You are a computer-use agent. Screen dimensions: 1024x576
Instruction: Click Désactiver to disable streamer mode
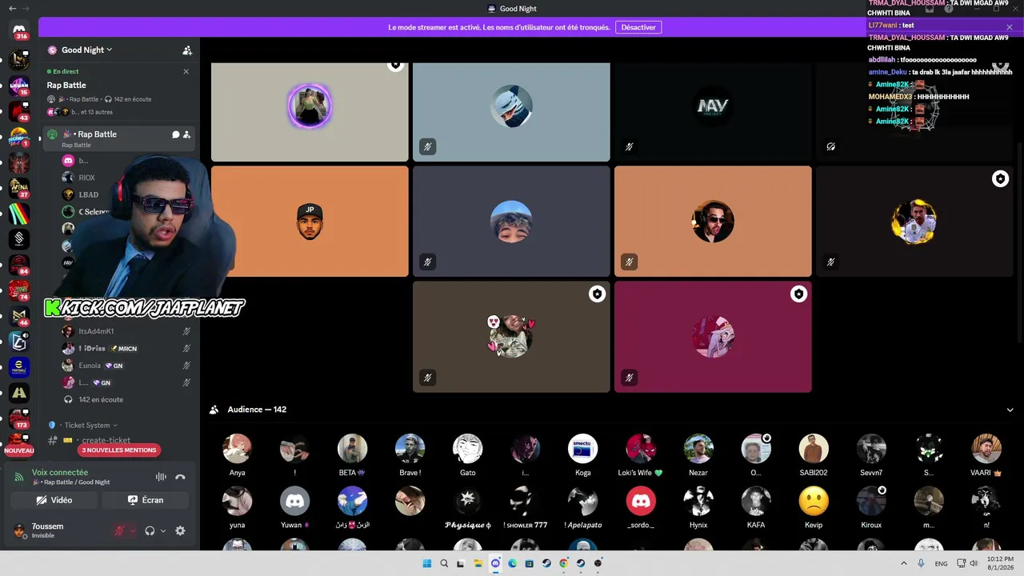pos(638,27)
